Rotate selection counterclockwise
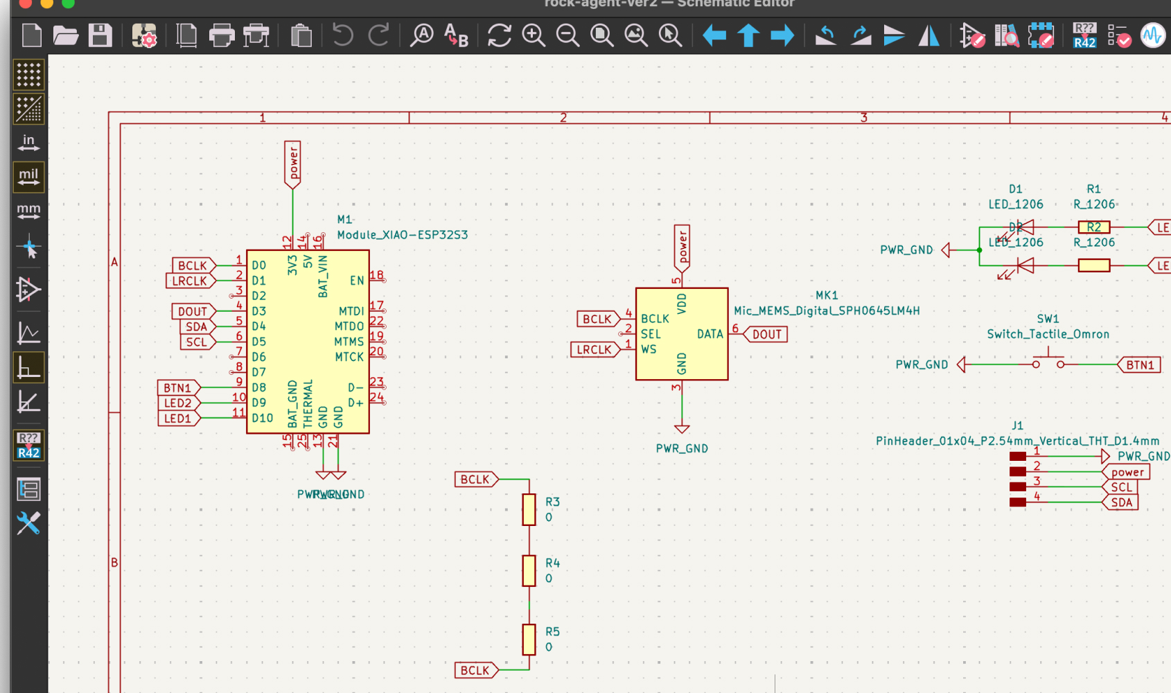The height and width of the screenshot is (693, 1171). [x=825, y=35]
